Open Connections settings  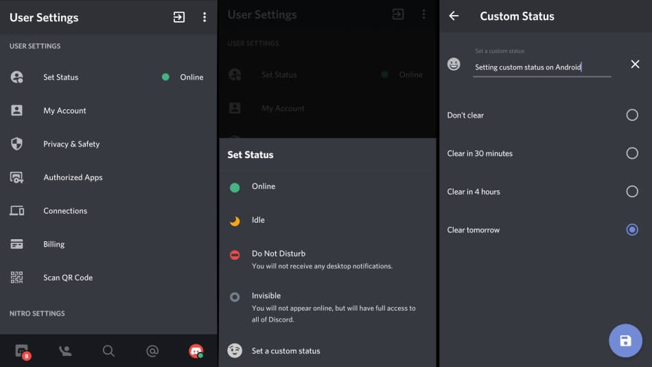[108, 211]
